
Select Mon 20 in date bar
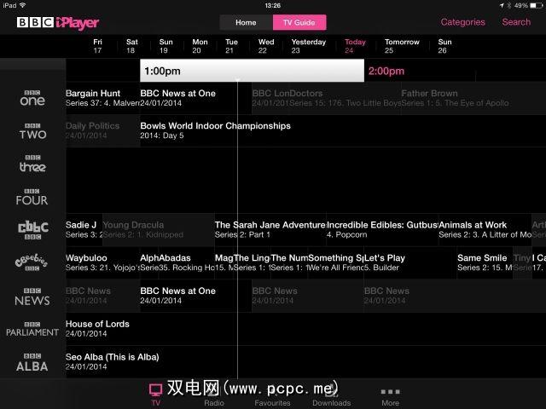pyautogui.click(x=200, y=46)
